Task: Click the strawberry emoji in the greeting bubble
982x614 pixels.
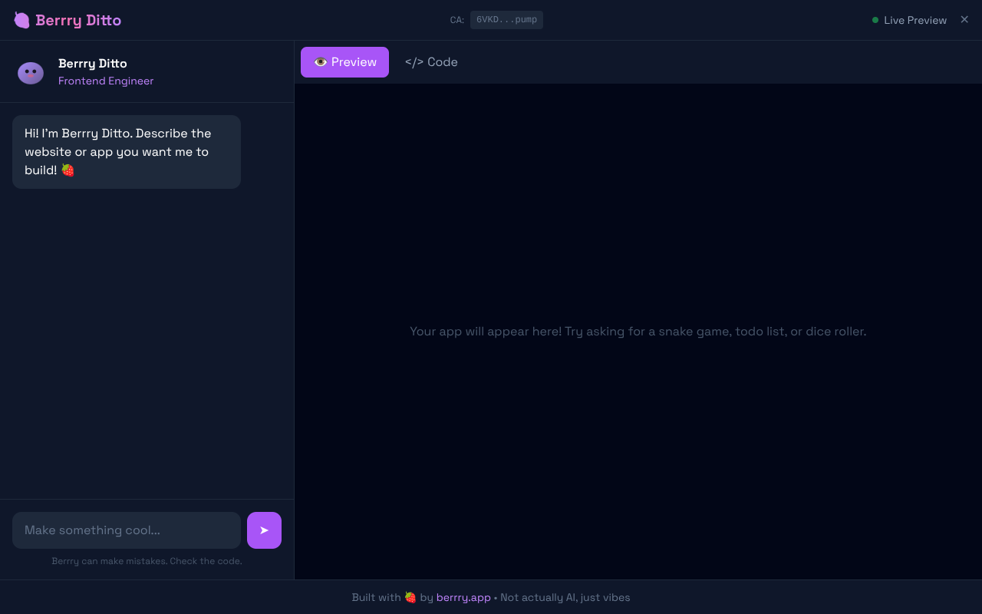Action: point(68,170)
